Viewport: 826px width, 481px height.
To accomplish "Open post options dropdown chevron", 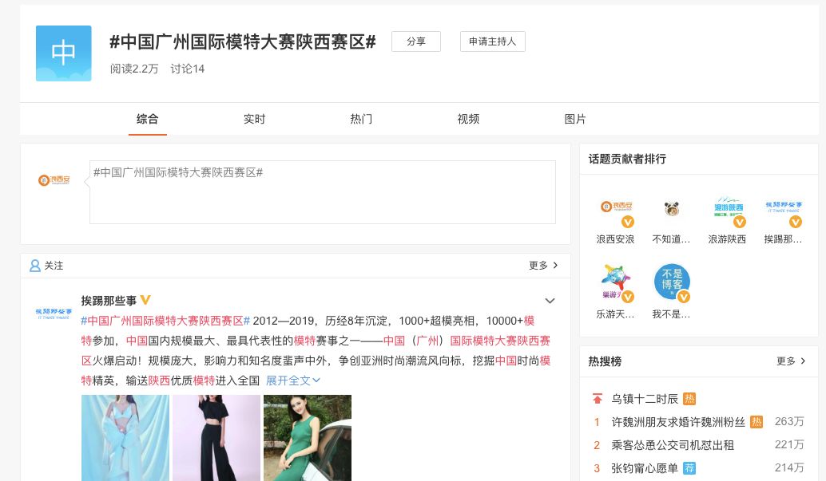I will coord(550,301).
